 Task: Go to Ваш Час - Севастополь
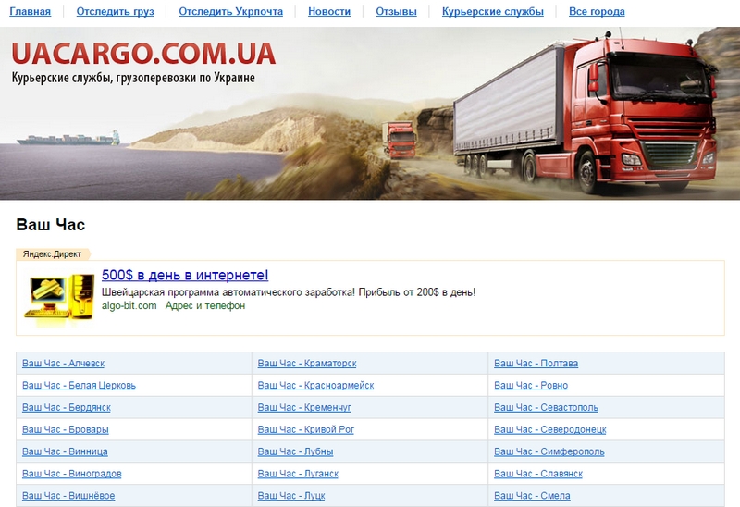click(x=546, y=407)
